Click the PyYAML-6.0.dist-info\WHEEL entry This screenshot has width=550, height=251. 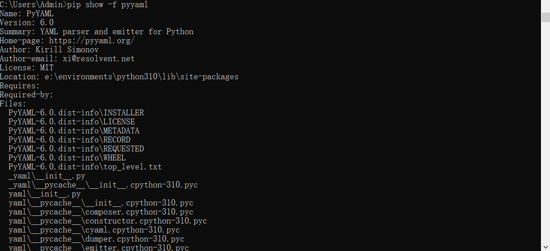point(67,158)
